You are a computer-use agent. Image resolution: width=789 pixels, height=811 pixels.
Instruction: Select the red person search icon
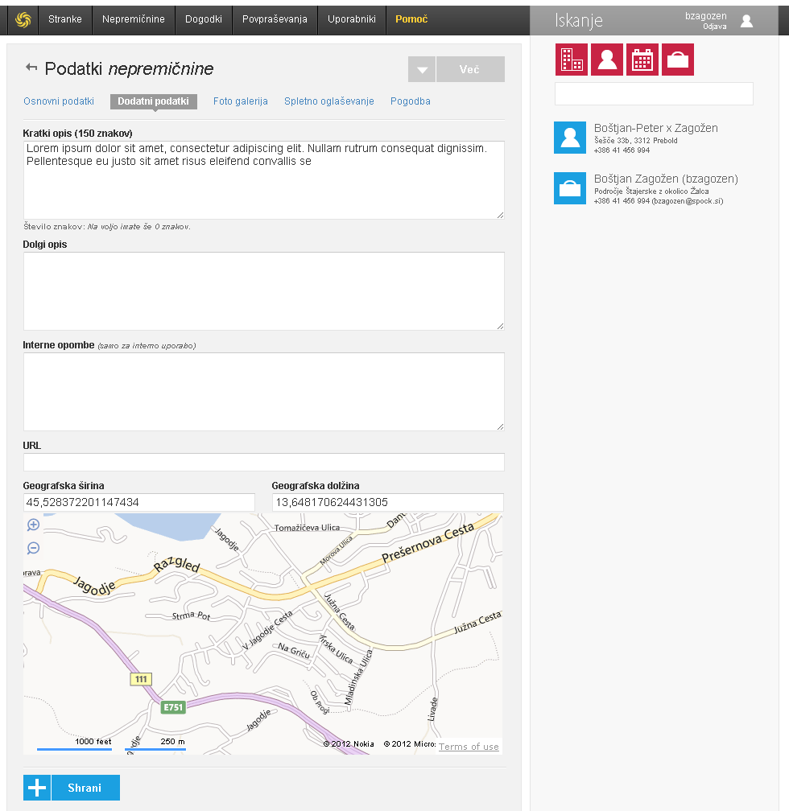[607, 60]
